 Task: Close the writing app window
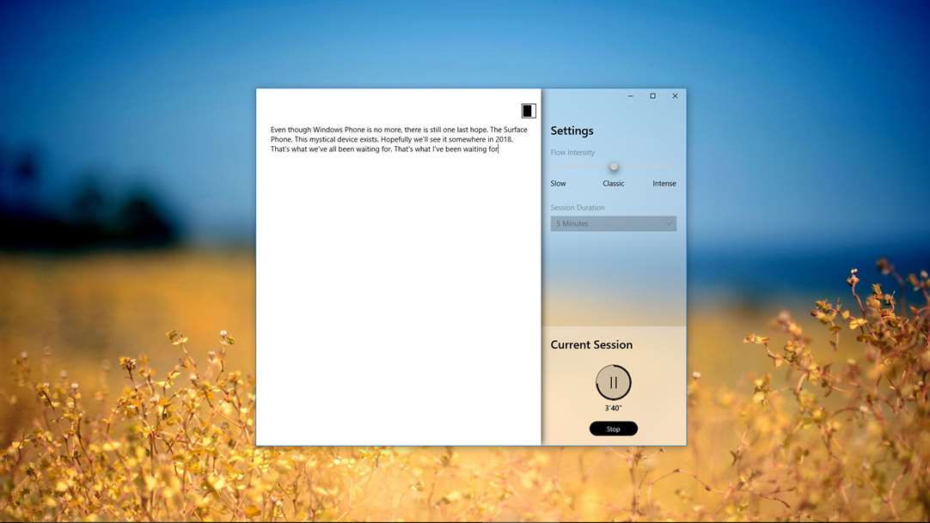[x=675, y=96]
